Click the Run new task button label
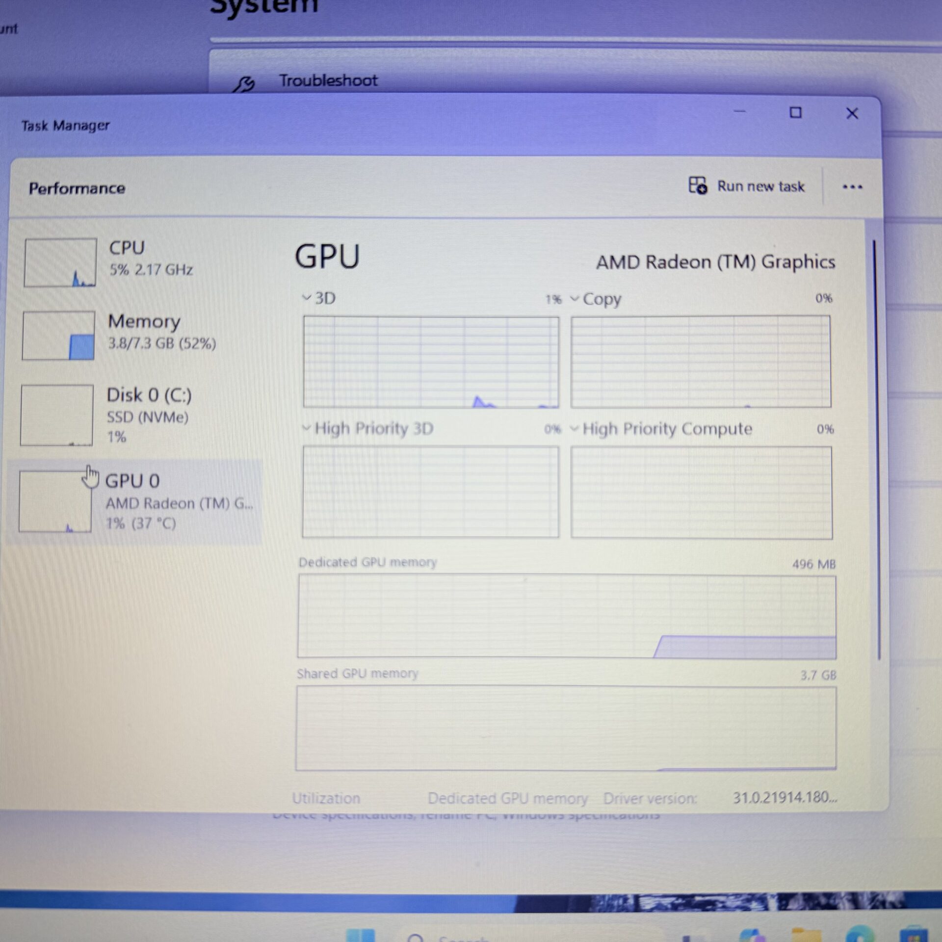Screen dimensions: 942x942 point(760,186)
